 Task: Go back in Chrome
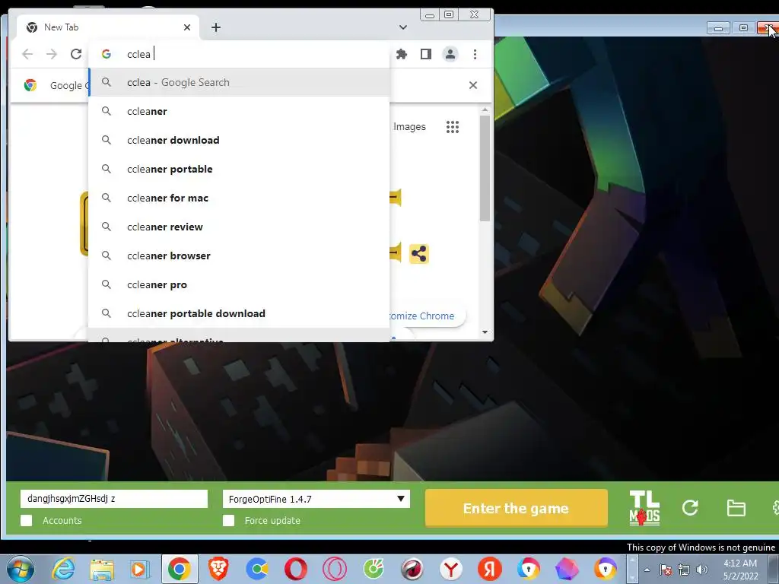pos(27,54)
